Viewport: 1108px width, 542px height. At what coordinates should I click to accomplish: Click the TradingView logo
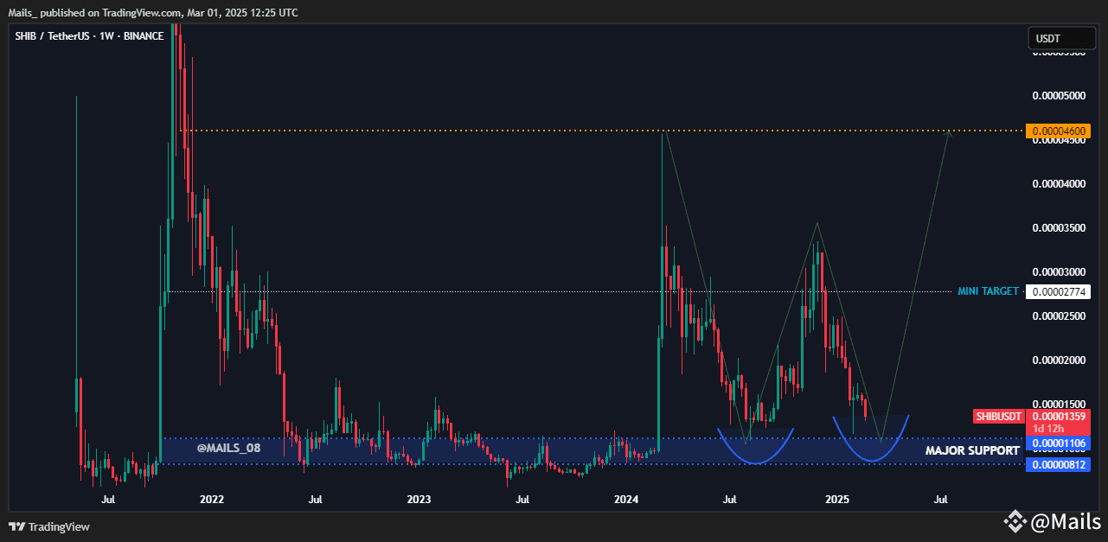click(x=49, y=526)
